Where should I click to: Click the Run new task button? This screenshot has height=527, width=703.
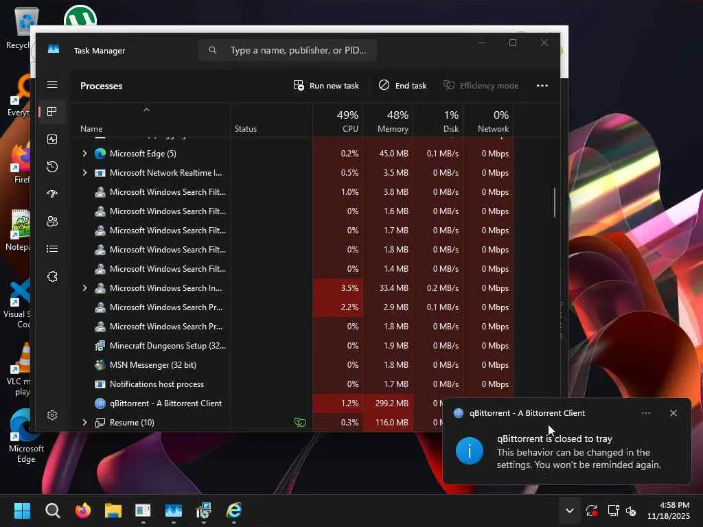(x=326, y=86)
